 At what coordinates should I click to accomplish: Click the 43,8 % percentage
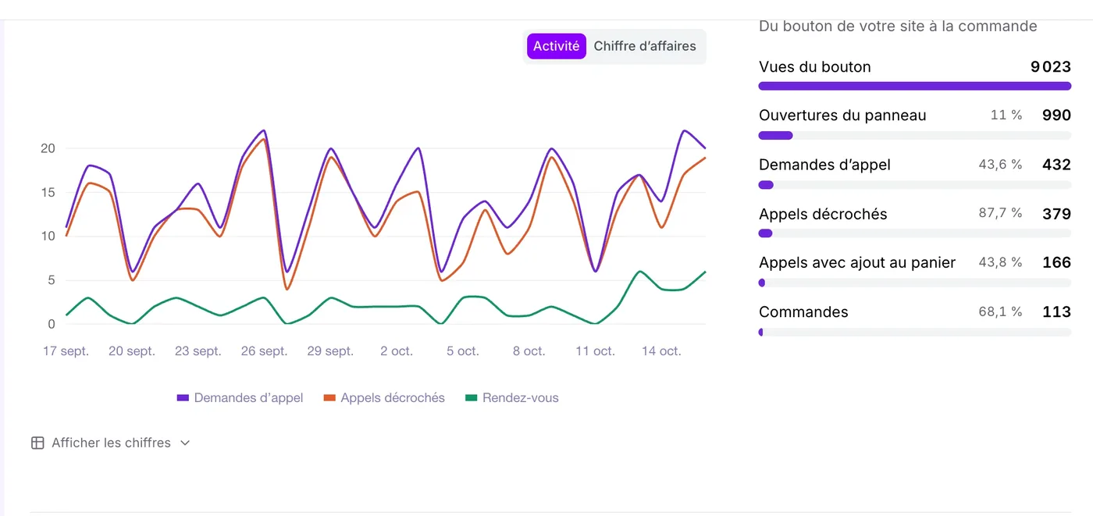(x=1000, y=262)
